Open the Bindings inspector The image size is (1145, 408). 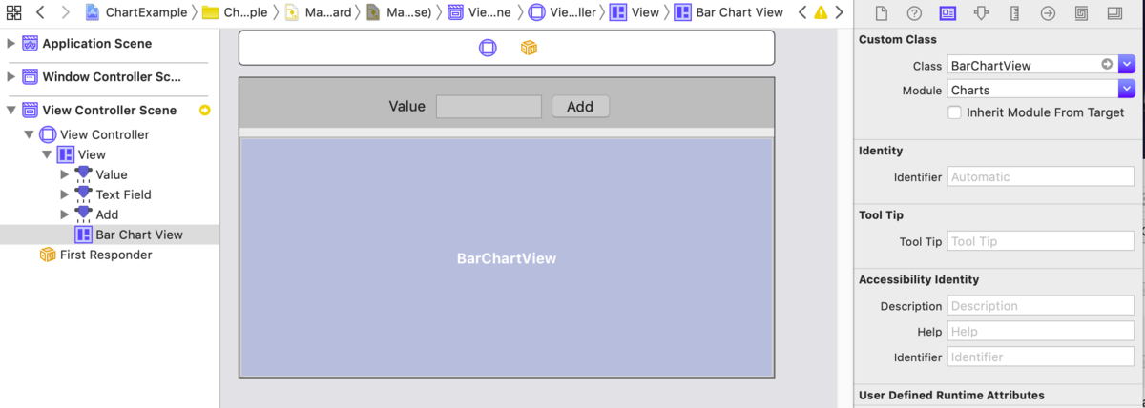click(x=1081, y=12)
